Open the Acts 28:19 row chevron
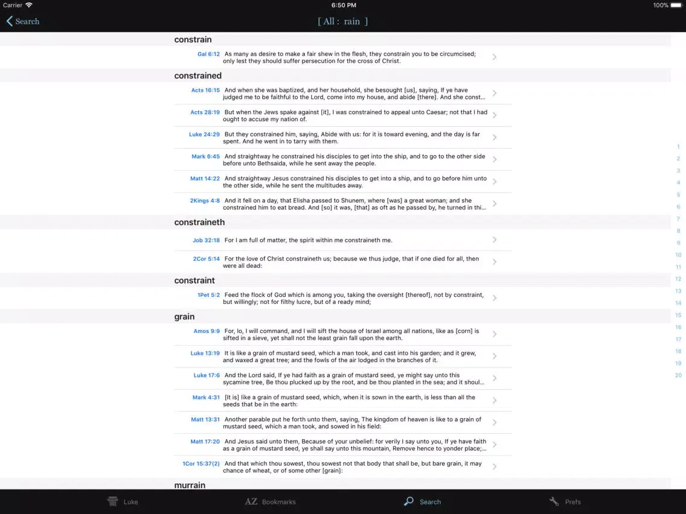686x514 pixels. click(495, 115)
